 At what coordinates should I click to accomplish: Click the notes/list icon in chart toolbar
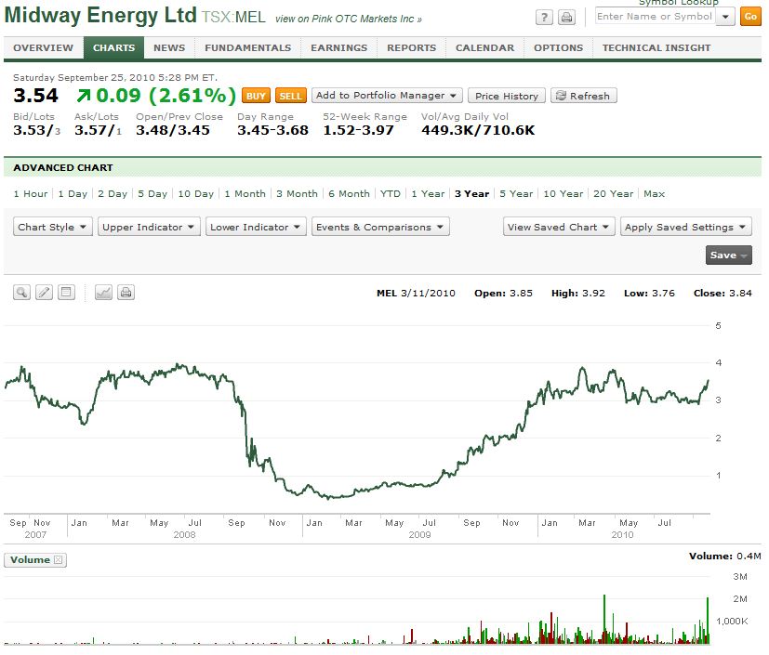tap(65, 293)
